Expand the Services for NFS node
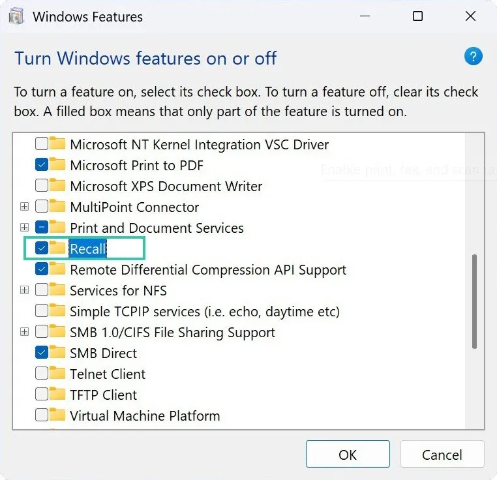Viewport: 497px width, 480px height. 25,290
